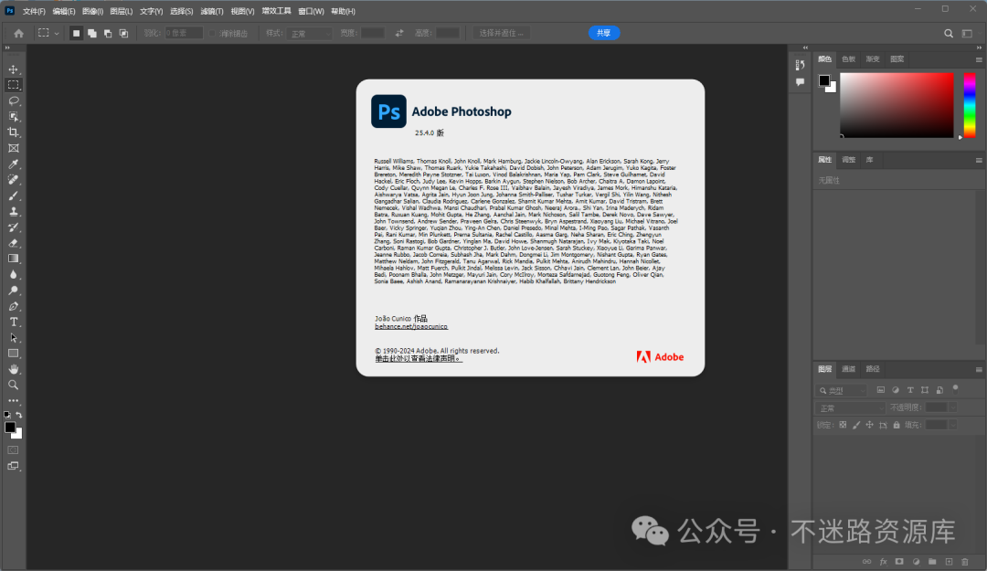Open the 滤镜(T) menu
Image resolution: width=987 pixels, height=571 pixels.
212,11
